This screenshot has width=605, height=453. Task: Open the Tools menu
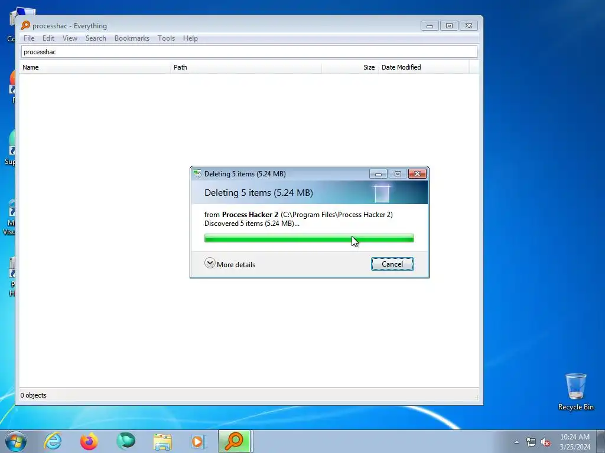coord(166,38)
